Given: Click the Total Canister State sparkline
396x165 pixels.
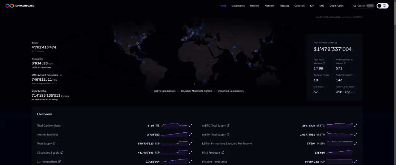Looking at the screenshot, I should (174, 125).
